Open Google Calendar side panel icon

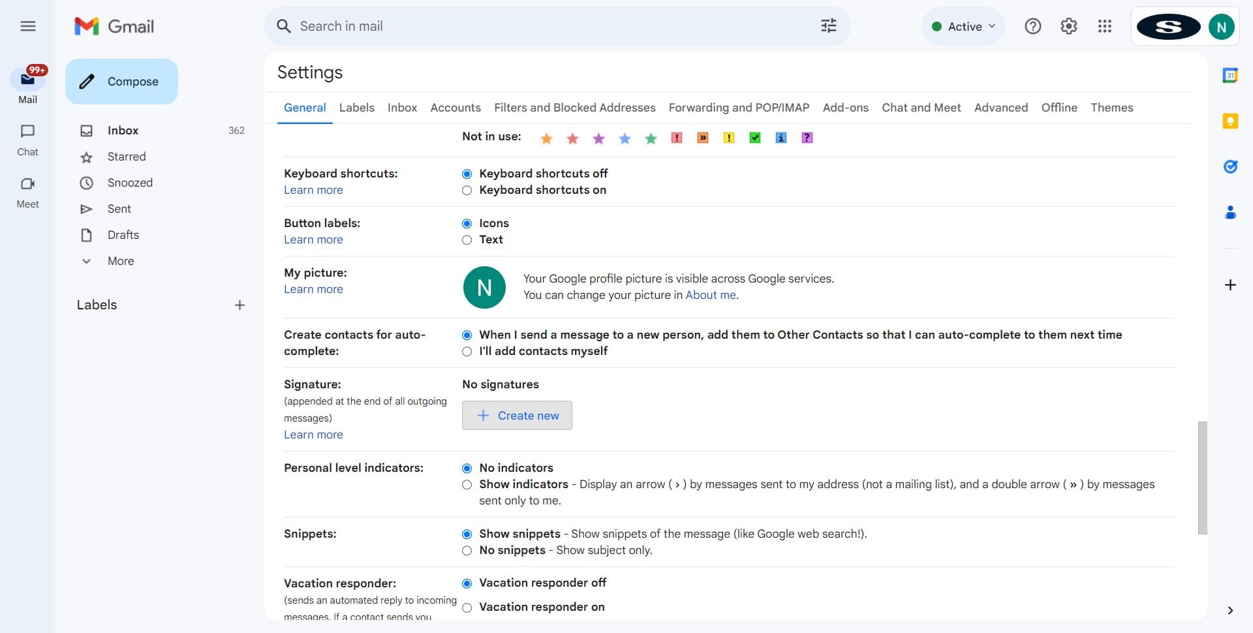[1230, 76]
